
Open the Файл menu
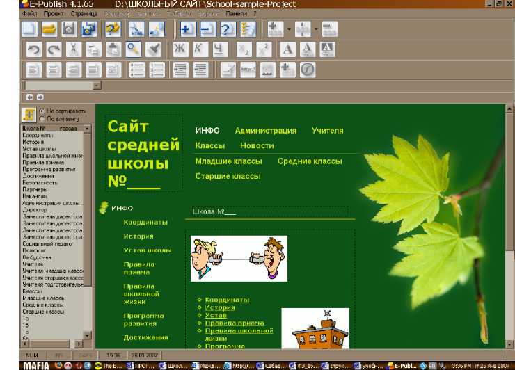pyautogui.click(x=29, y=13)
